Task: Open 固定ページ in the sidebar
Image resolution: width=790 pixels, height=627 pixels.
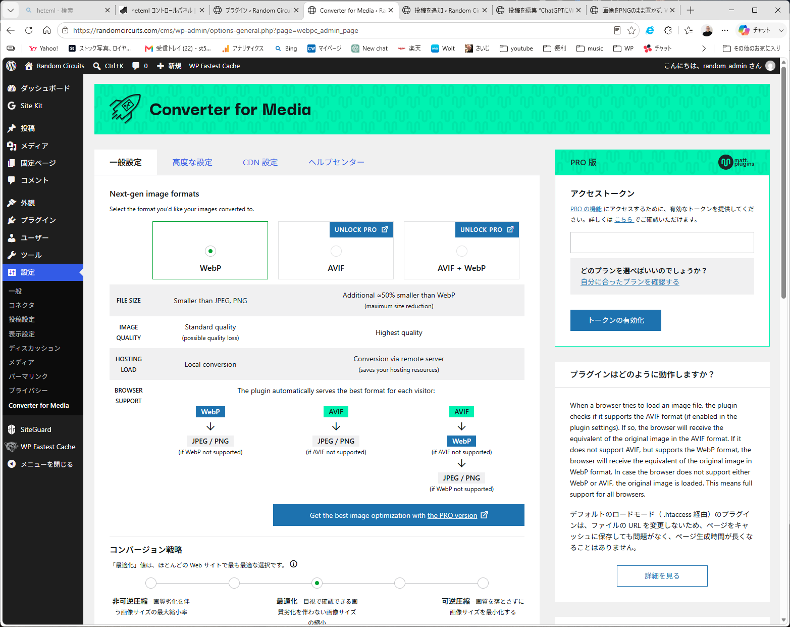Action: tap(43, 163)
